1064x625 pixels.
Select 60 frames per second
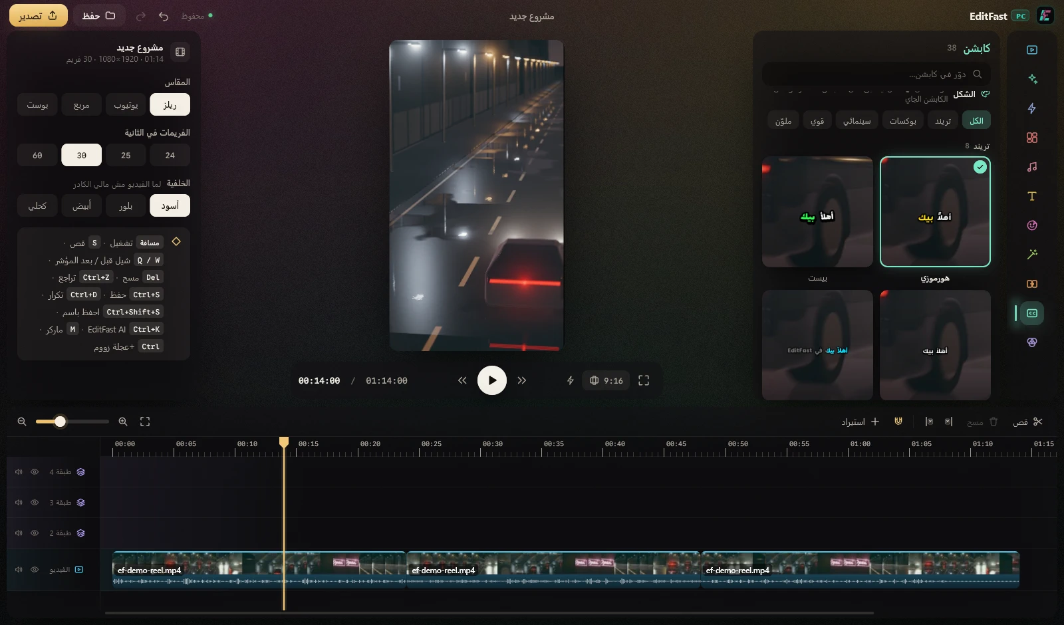point(37,155)
